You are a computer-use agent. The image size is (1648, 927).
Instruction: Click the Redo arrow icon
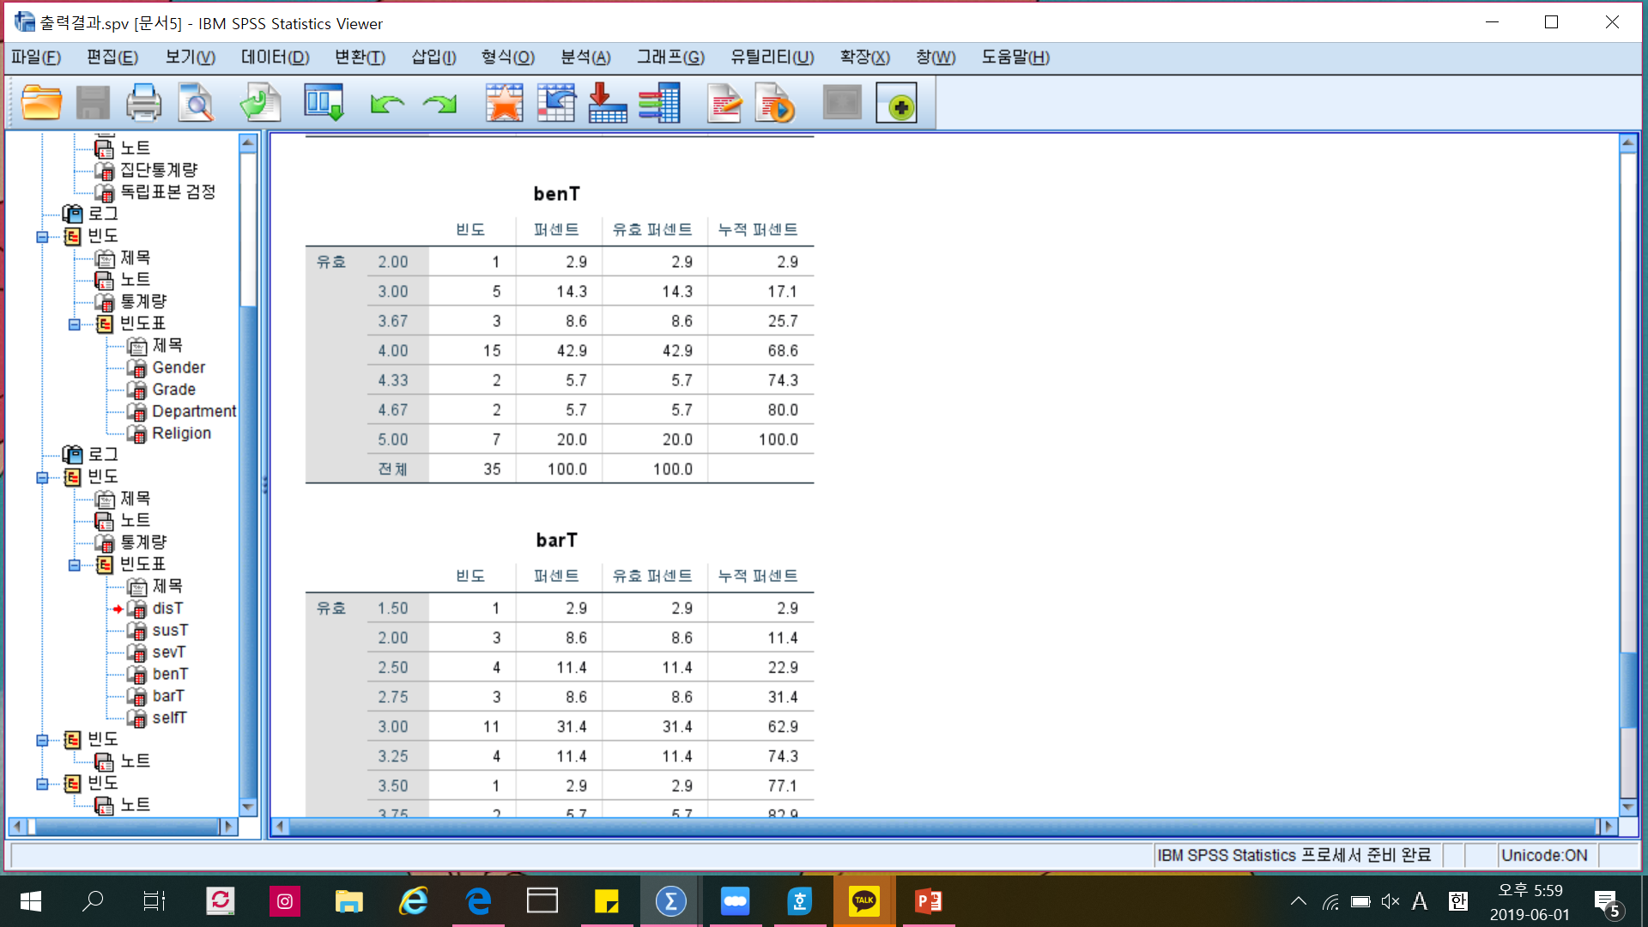pyautogui.click(x=439, y=104)
